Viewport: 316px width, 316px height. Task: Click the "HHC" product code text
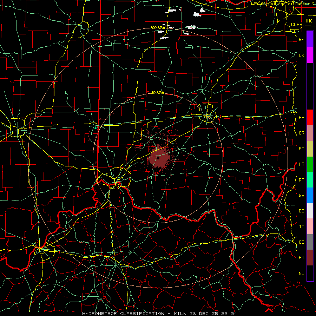coord(308,21)
